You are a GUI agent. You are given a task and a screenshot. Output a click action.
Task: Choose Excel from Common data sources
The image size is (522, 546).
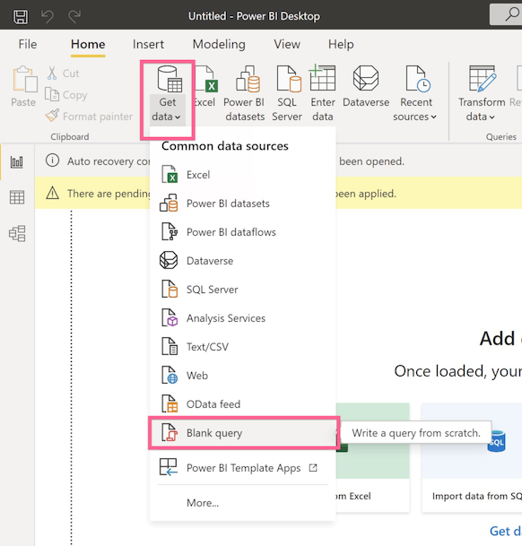[x=242, y=175]
